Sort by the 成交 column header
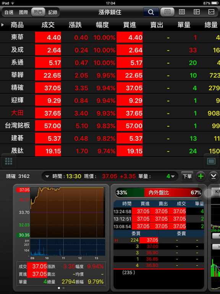Viewport: 220px width, 294px height. (x=48, y=25)
